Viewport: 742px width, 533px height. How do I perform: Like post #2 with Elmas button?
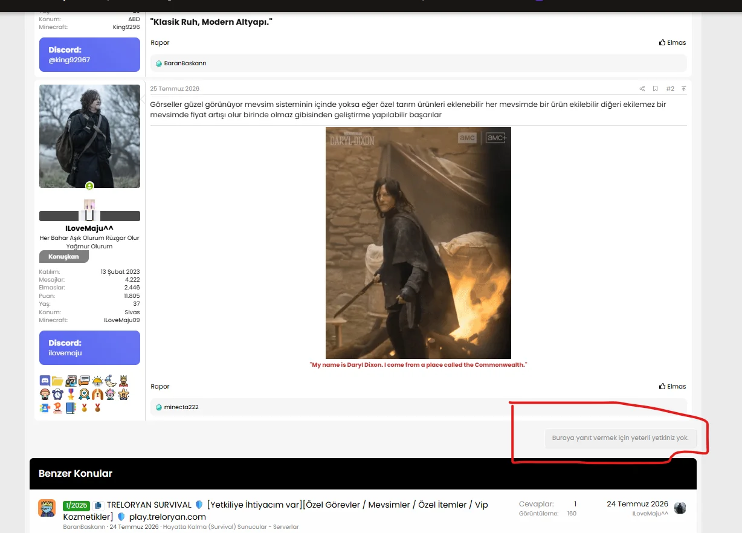673,386
